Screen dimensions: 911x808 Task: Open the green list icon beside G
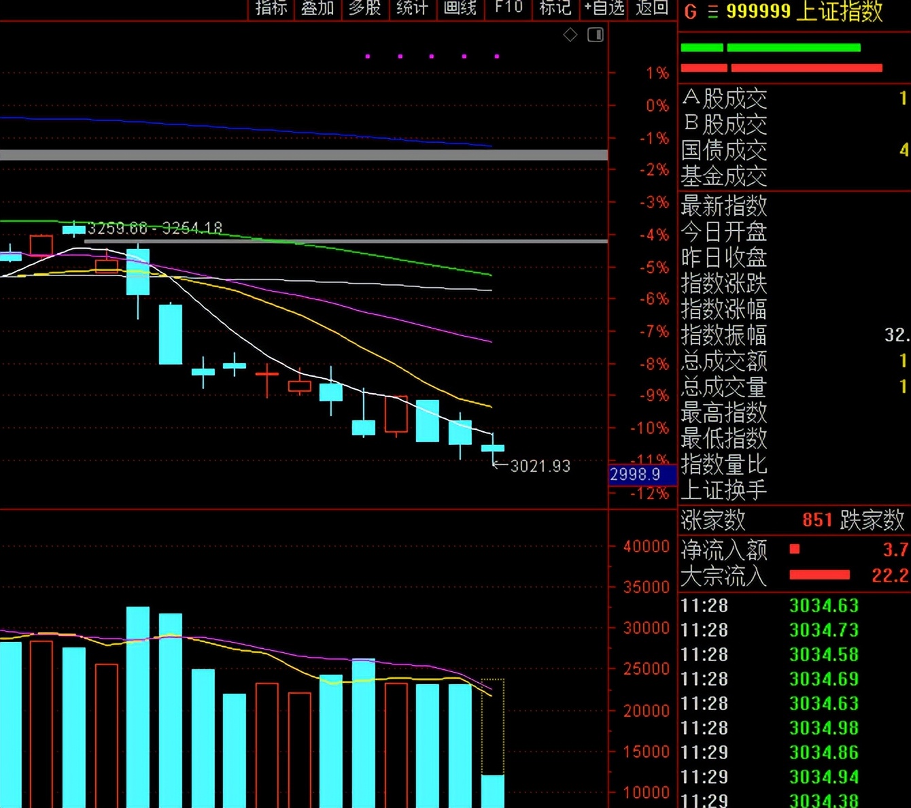pos(712,12)
